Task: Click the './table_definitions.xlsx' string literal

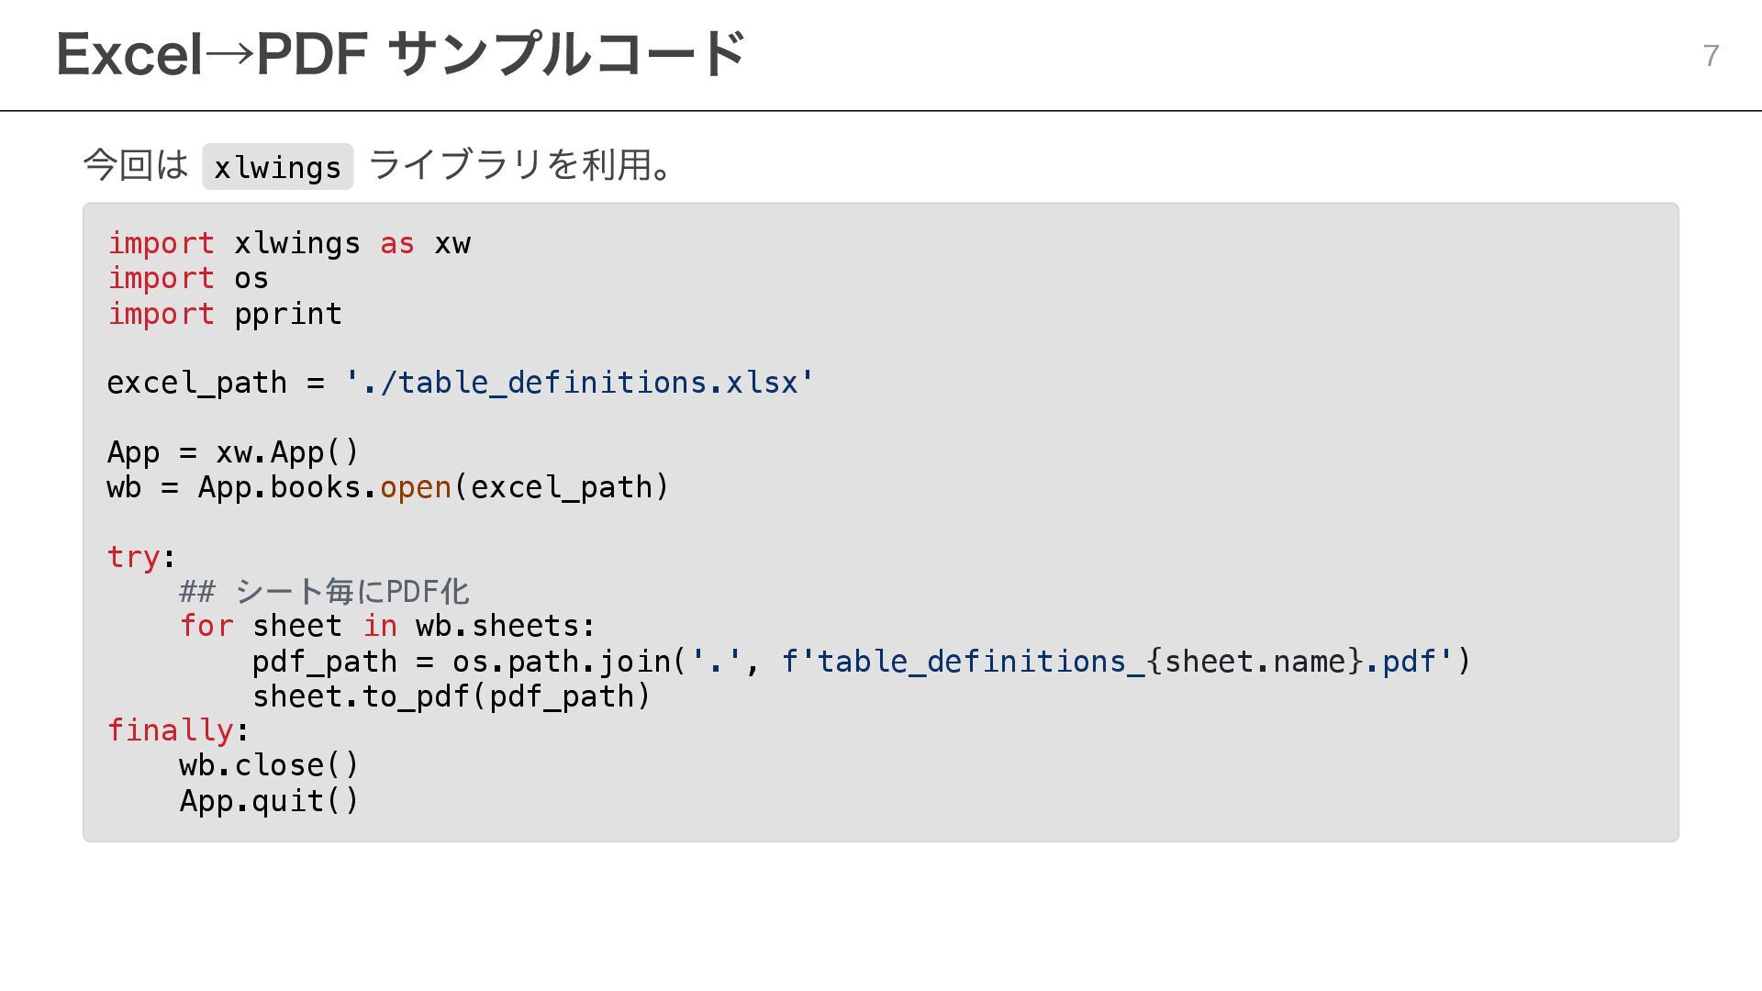Action: point(579,383)
